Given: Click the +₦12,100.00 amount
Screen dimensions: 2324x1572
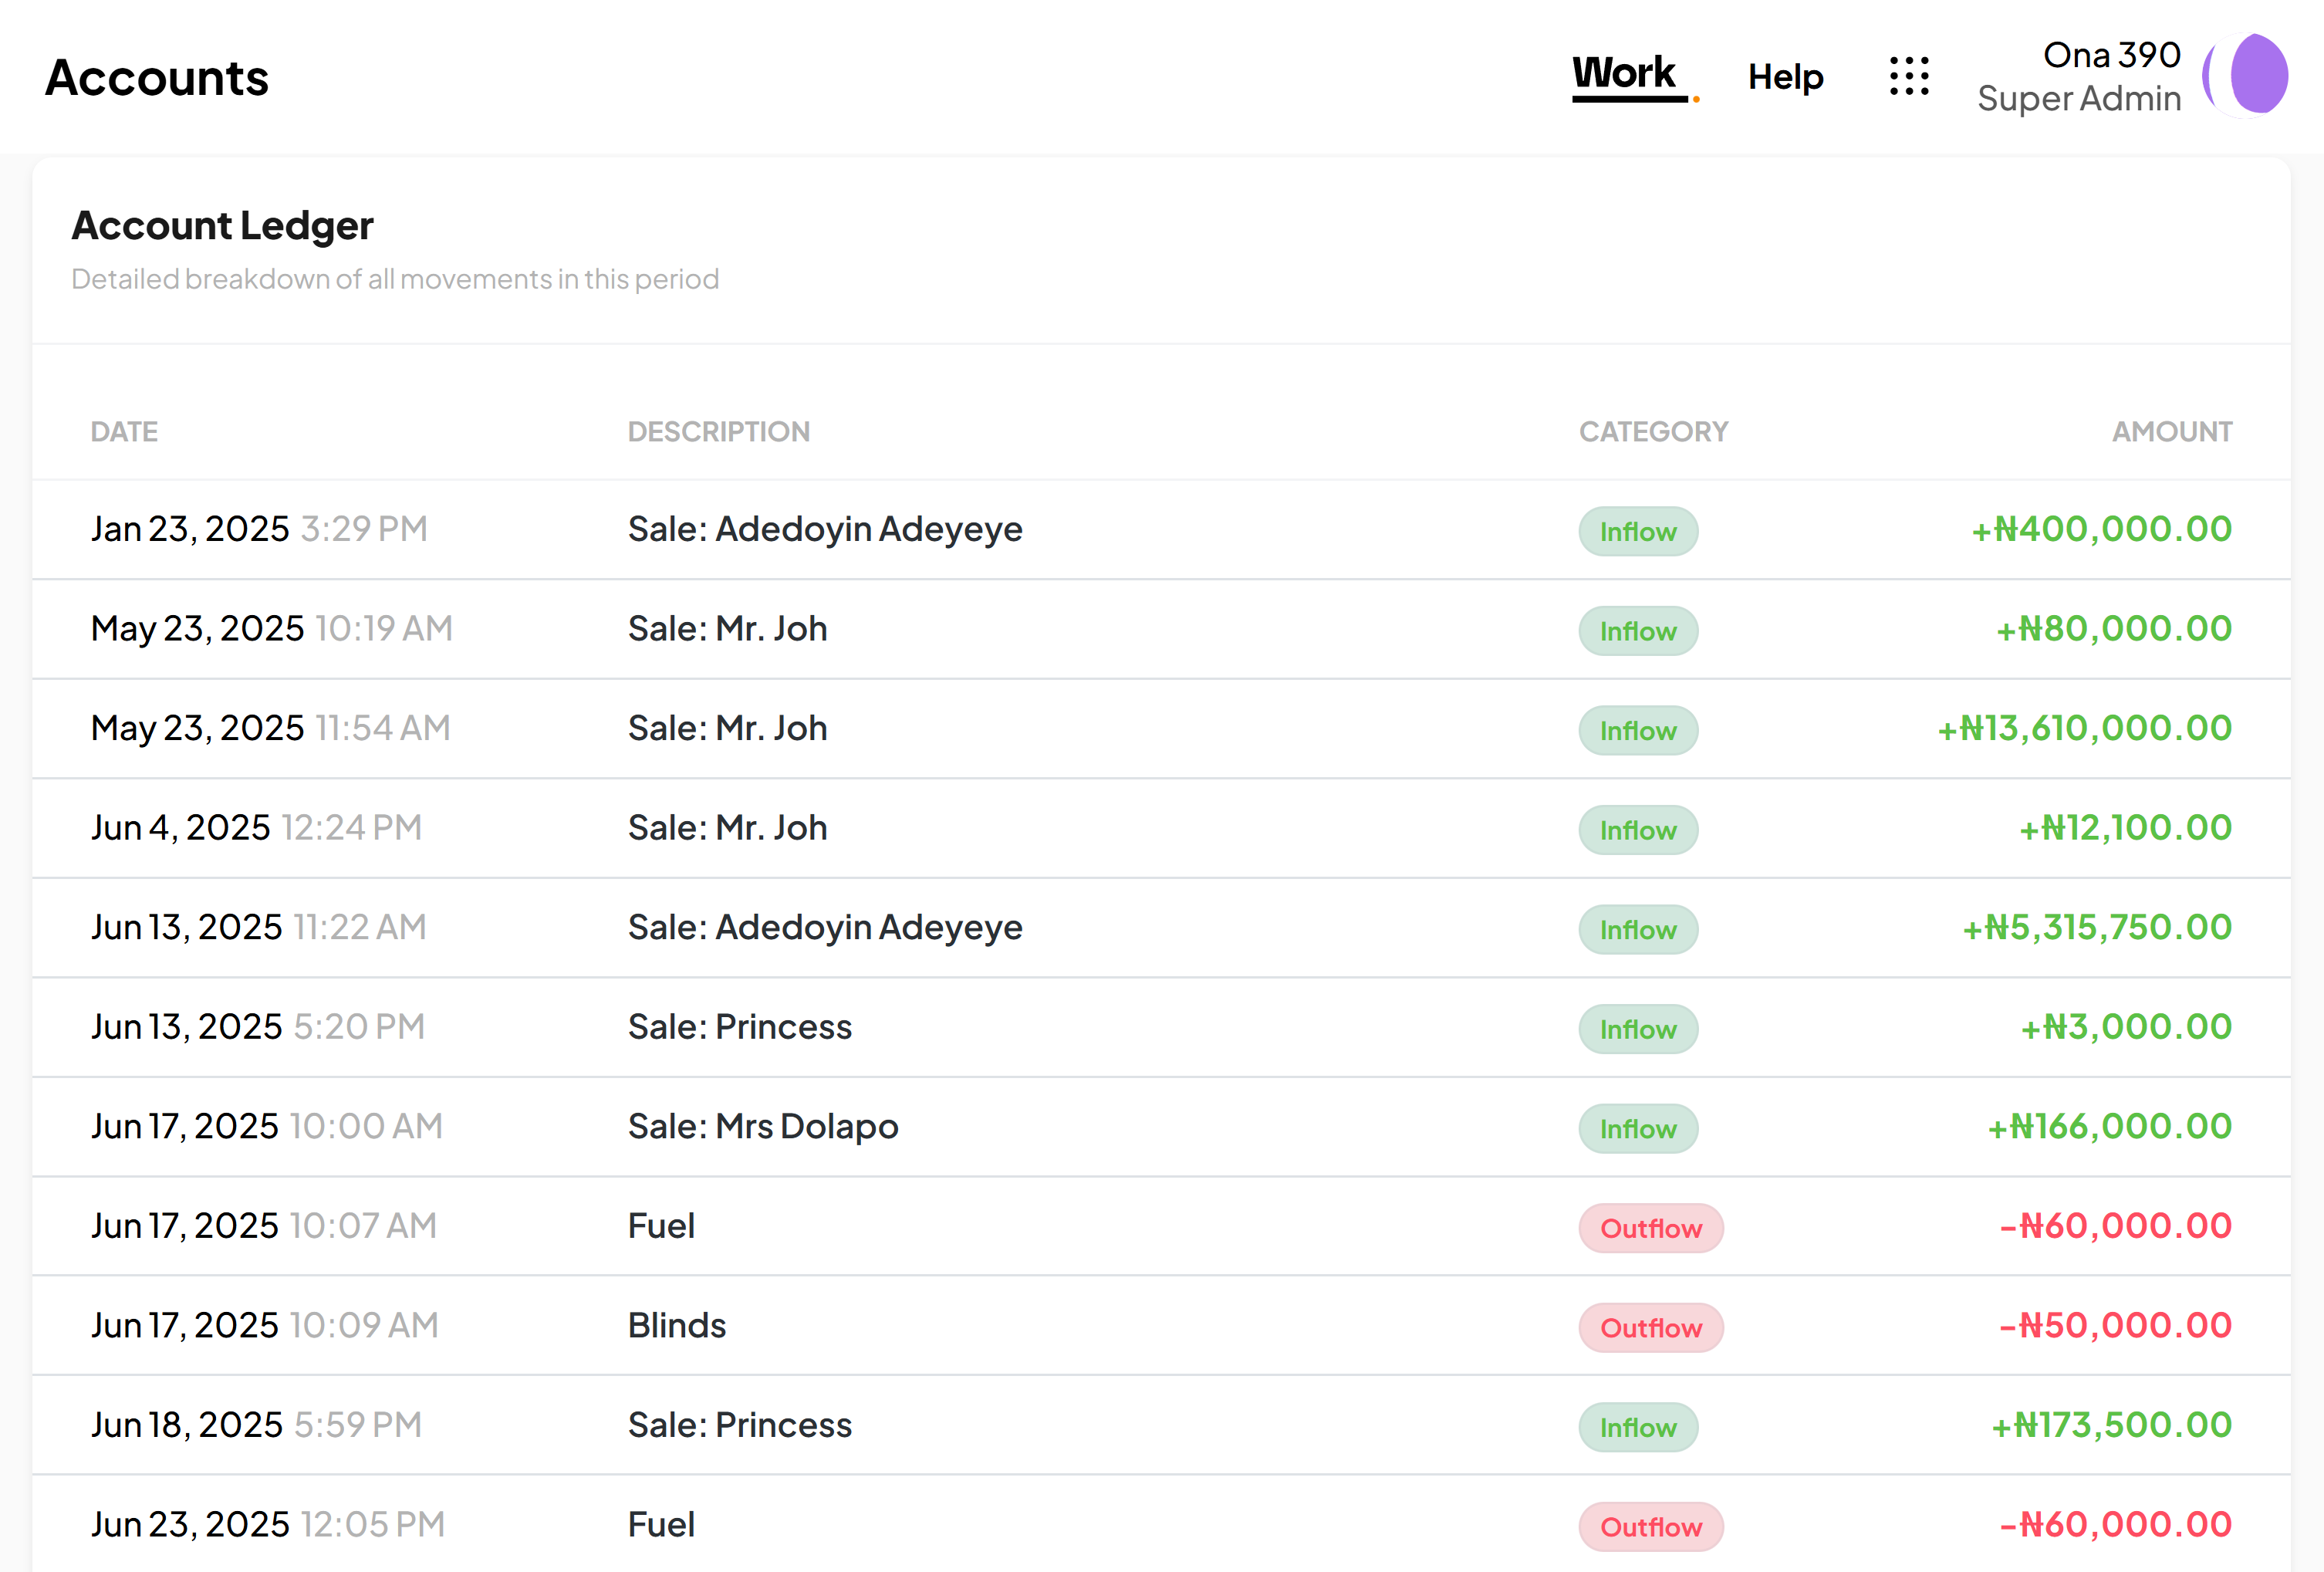Looking at the screenshot, I should (x=2125, y=828).
